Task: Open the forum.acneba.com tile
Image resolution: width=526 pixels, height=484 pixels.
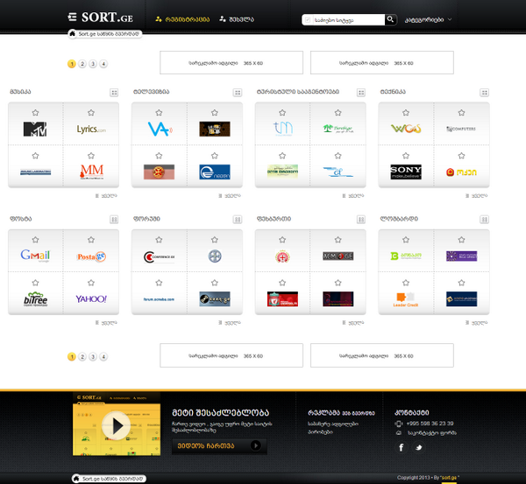Action: pyautogui.click(x=159, y=299)
